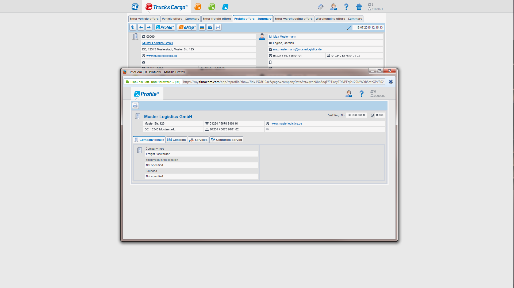The width and height of the screenshot is (514, 288).
Task: Open customer support icon in Profile window
Action: click(x=348, y=94)
